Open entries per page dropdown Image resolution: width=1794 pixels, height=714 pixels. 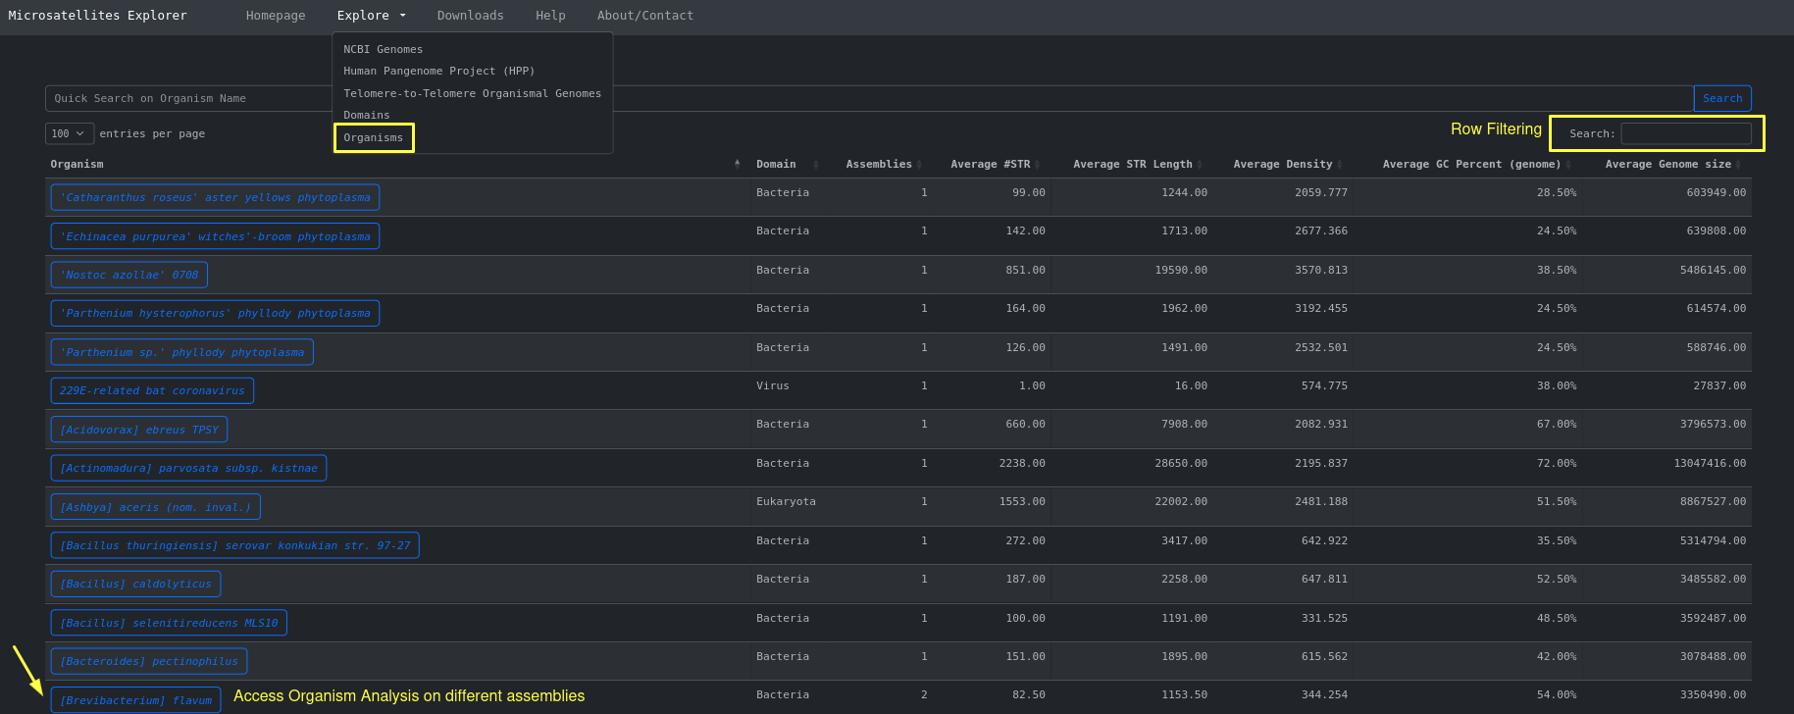click(69, 134)
